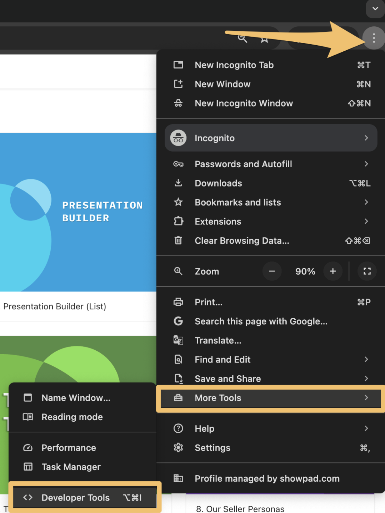
Task: Click the Passwords key icon
Action: [178, 164]
